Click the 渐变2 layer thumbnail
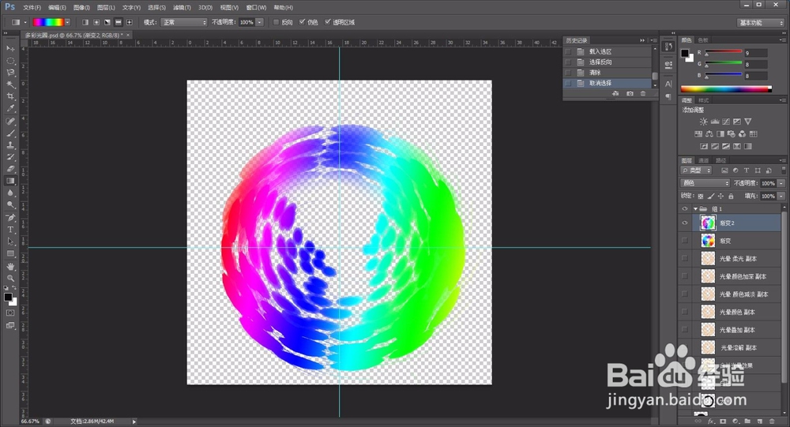Image resolution: width=790 pixels, height=427 pixels. 708,223
